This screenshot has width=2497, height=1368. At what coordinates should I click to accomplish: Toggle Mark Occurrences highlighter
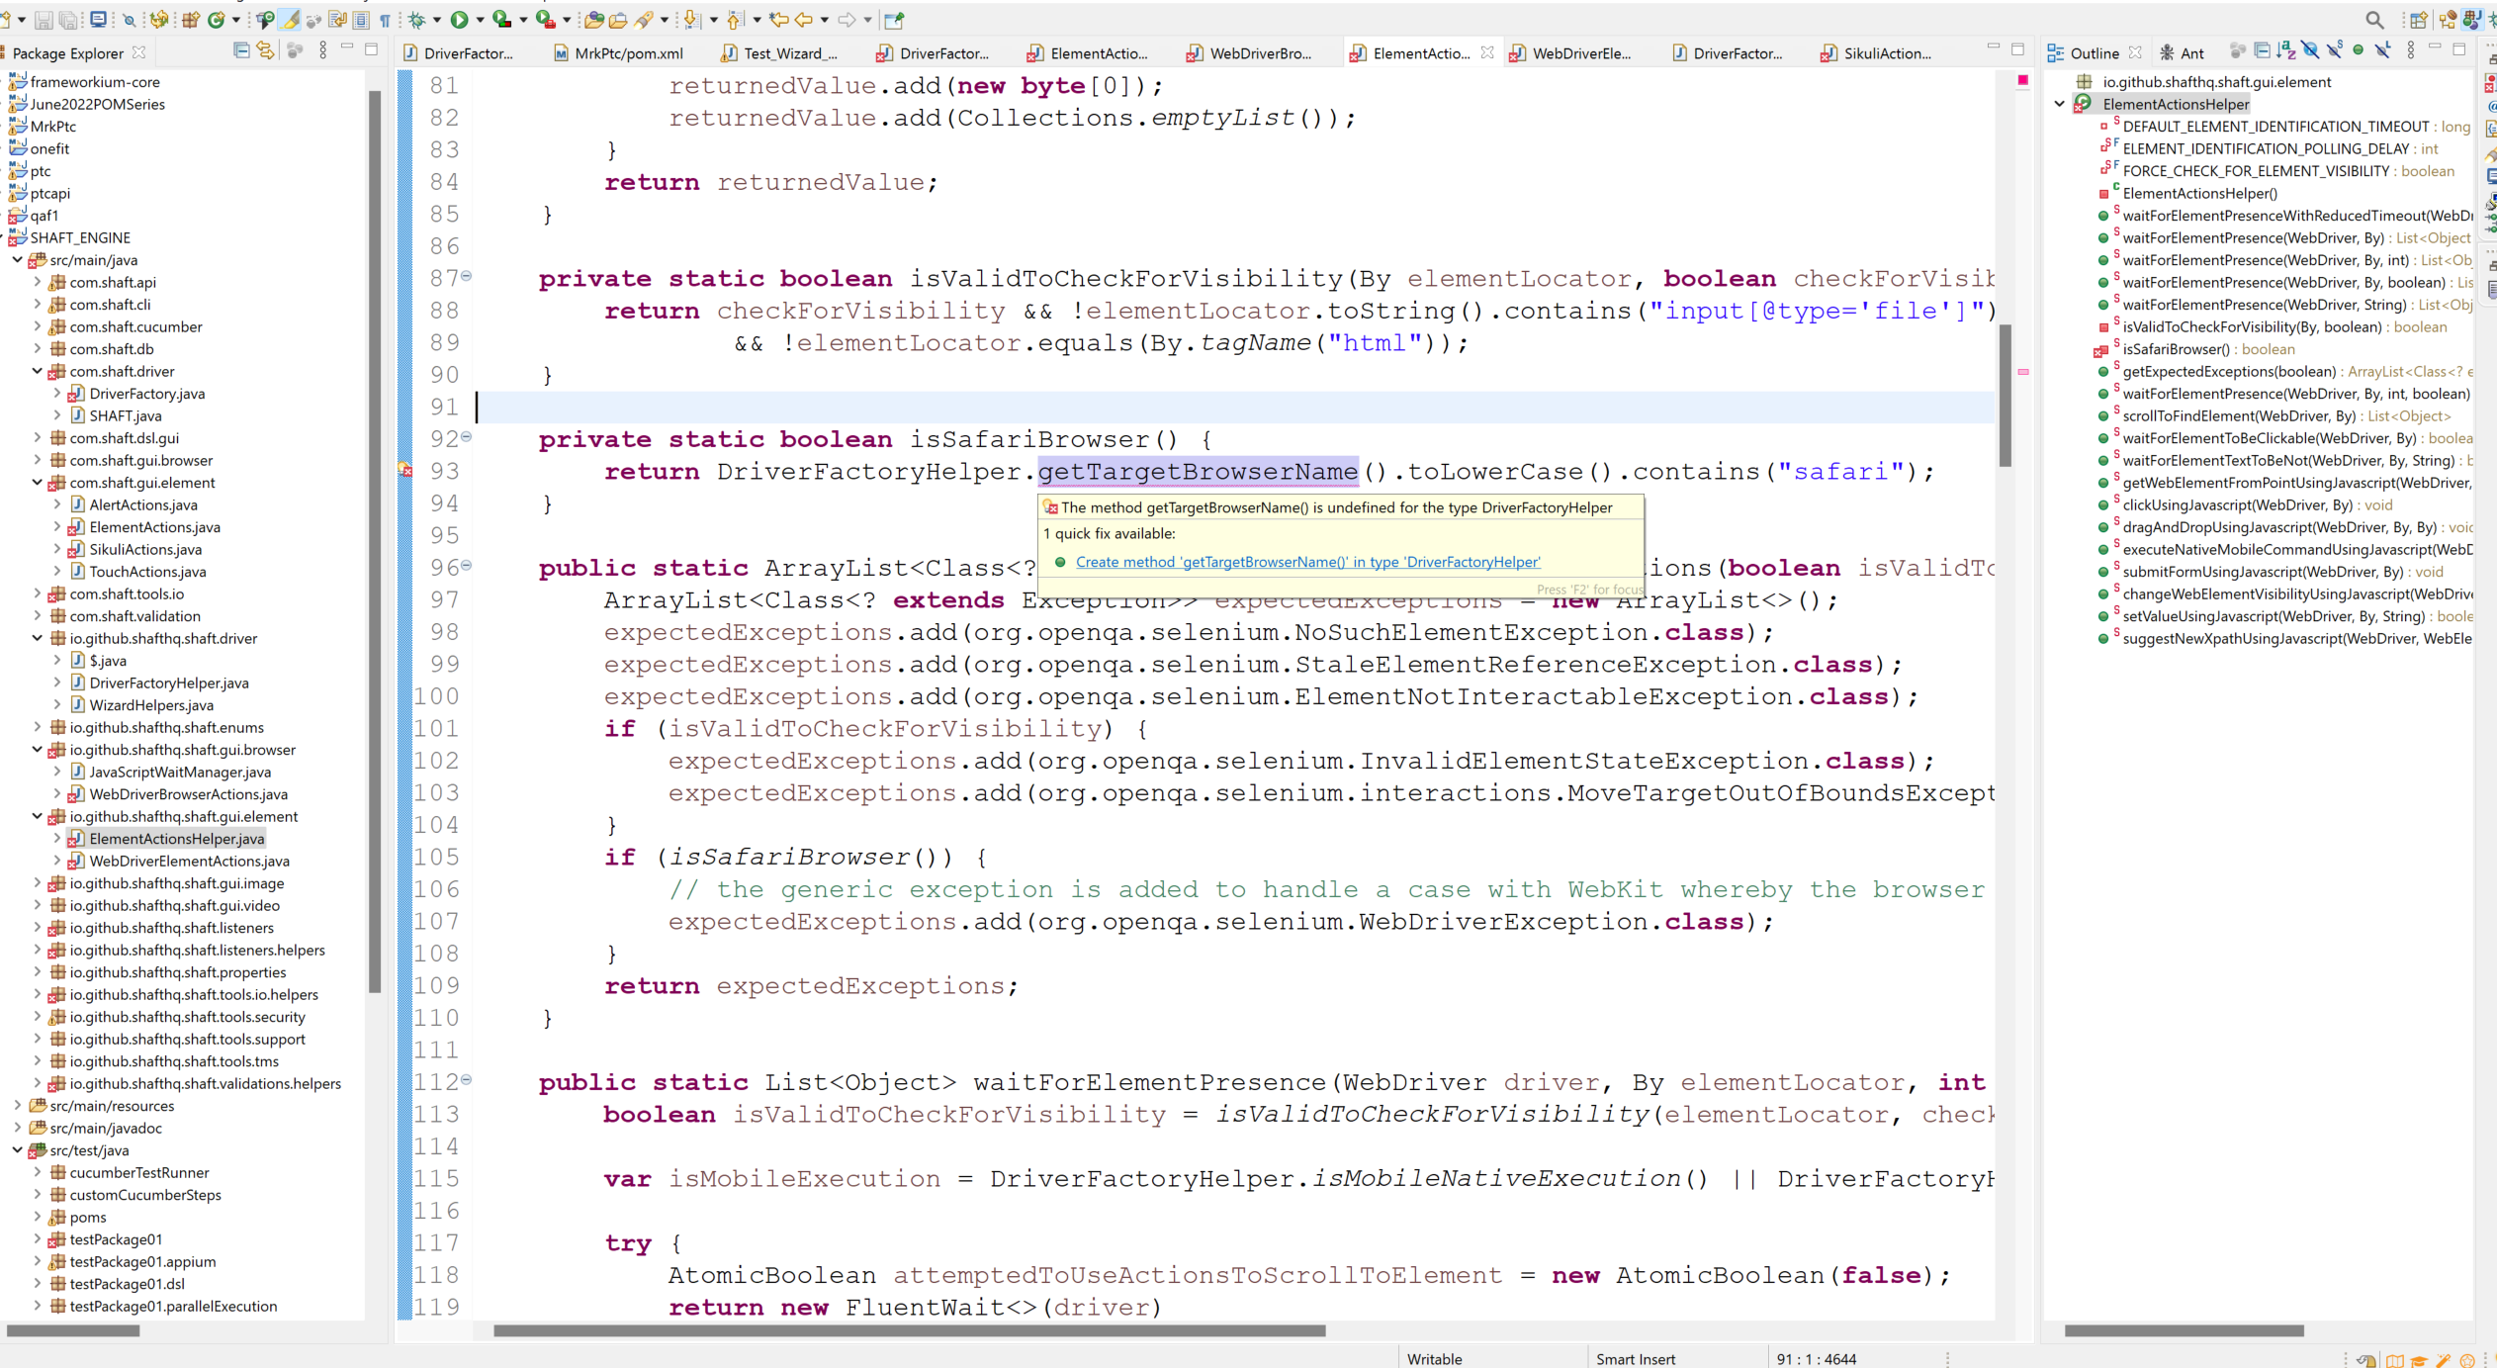pyautogui.click(x=289, y=19)
